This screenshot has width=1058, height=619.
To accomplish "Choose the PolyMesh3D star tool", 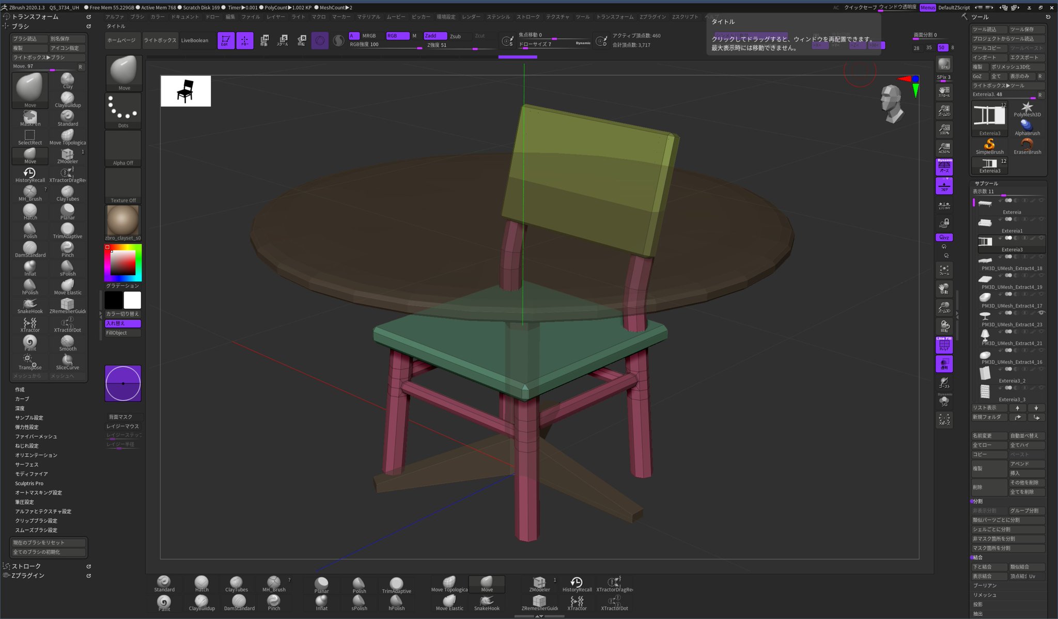I will 1027,108.
